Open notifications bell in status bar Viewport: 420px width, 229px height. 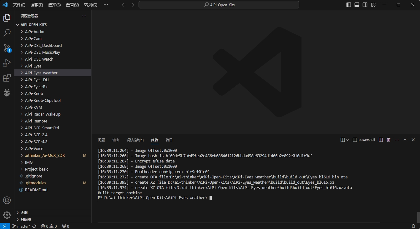[413, 226]
